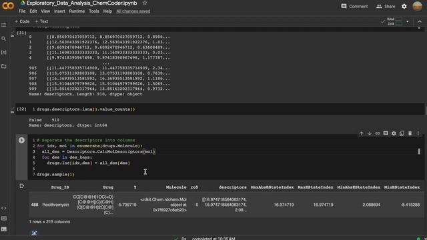Open the Insert menu
This screenshot has height=240, width=427.
pyautogui.click(x=59, y=11)
